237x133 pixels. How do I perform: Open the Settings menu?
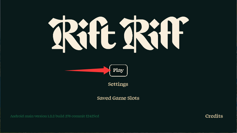[118, 84]
